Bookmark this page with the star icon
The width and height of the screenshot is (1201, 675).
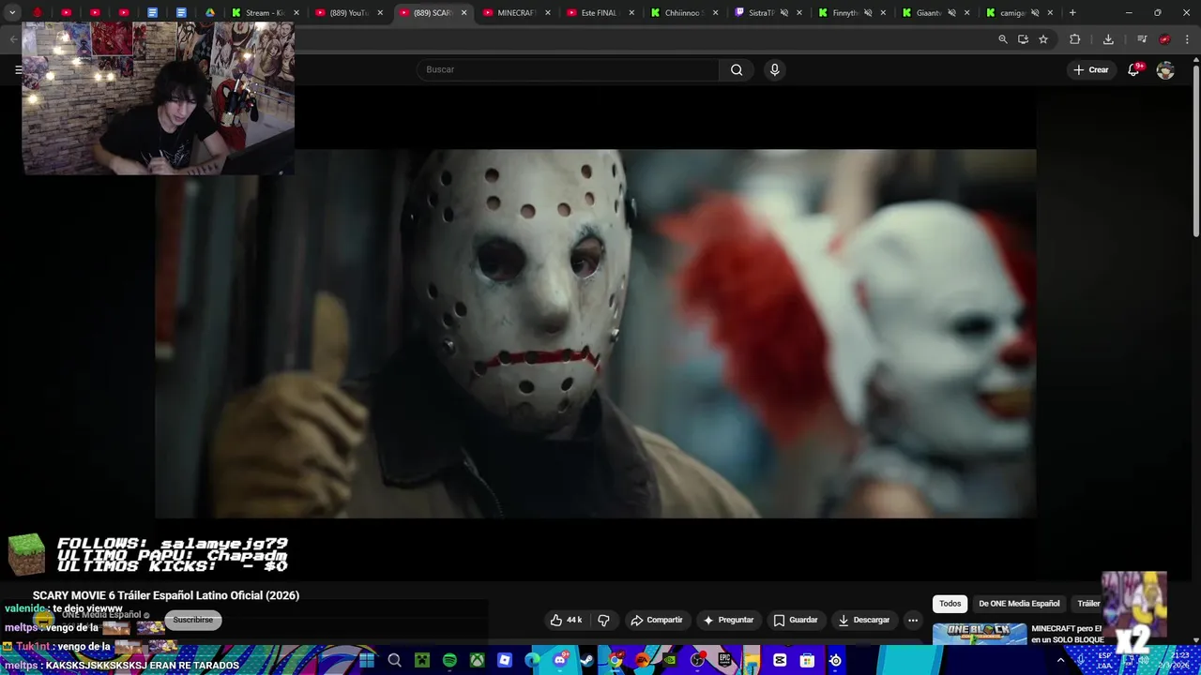(x=1043, y=39)
